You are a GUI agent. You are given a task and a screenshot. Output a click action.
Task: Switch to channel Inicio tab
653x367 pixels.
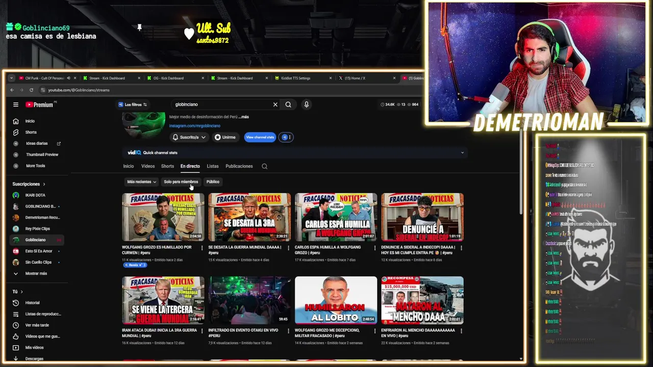128,166
